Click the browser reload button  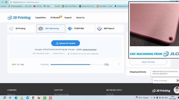point(6,2)
